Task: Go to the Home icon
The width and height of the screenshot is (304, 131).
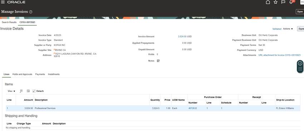Action: (x=268, y=2)
